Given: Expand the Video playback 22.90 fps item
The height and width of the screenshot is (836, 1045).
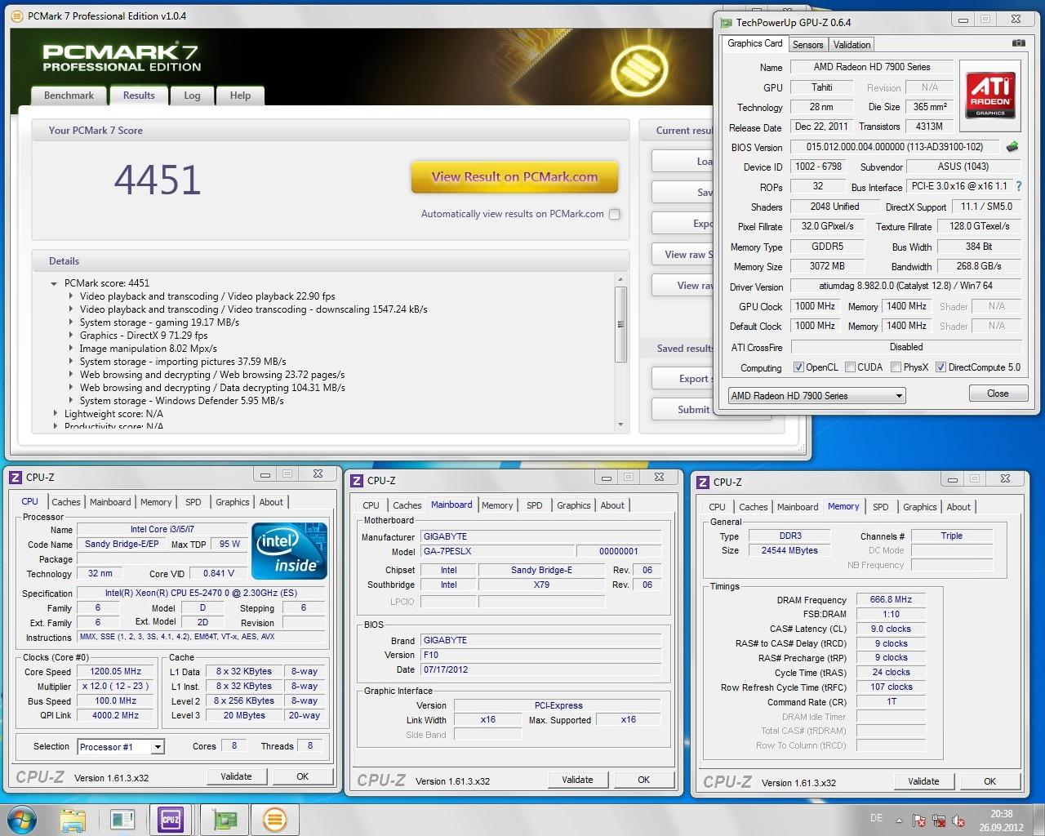Looking at the screenshot, I should coord(70,296).
